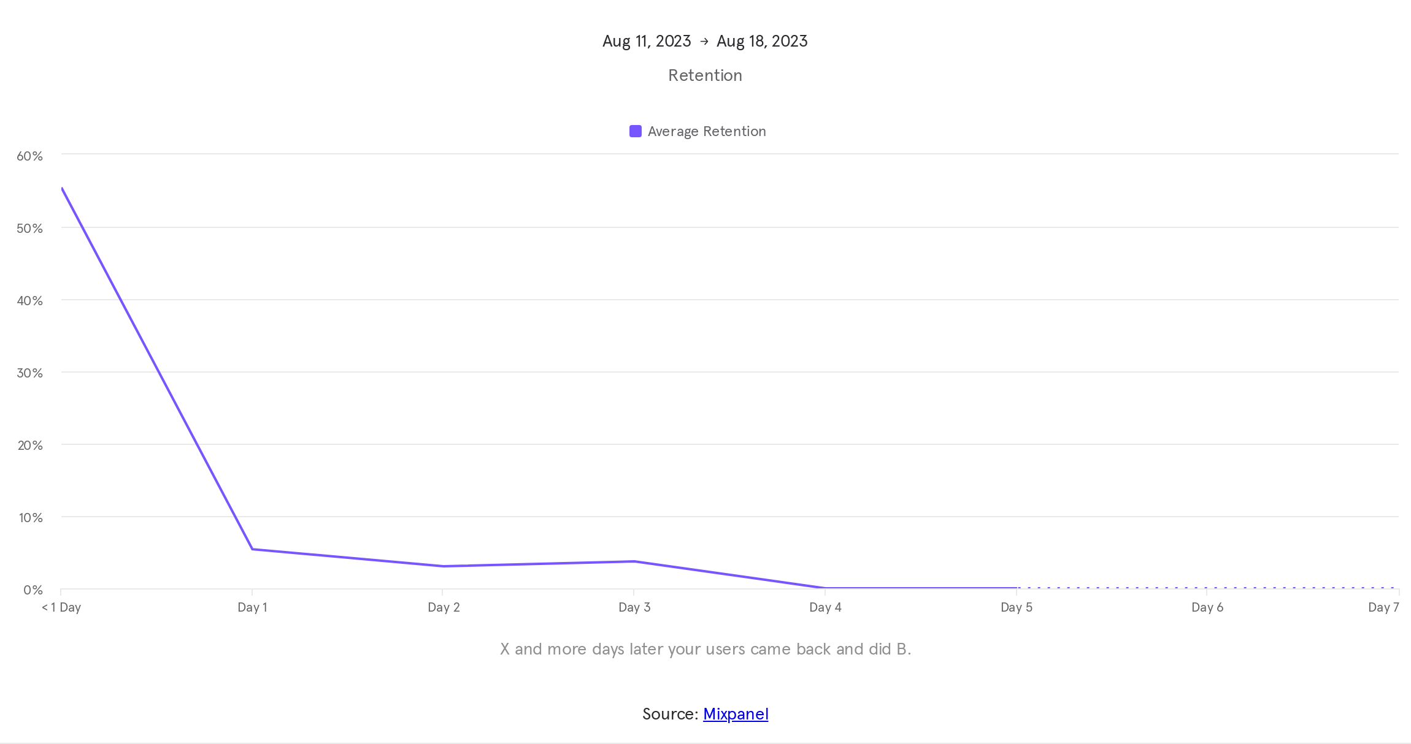Click the 30% y-axis label
The height and width of the screenshot is (744, 1411).
coord(29,373)
